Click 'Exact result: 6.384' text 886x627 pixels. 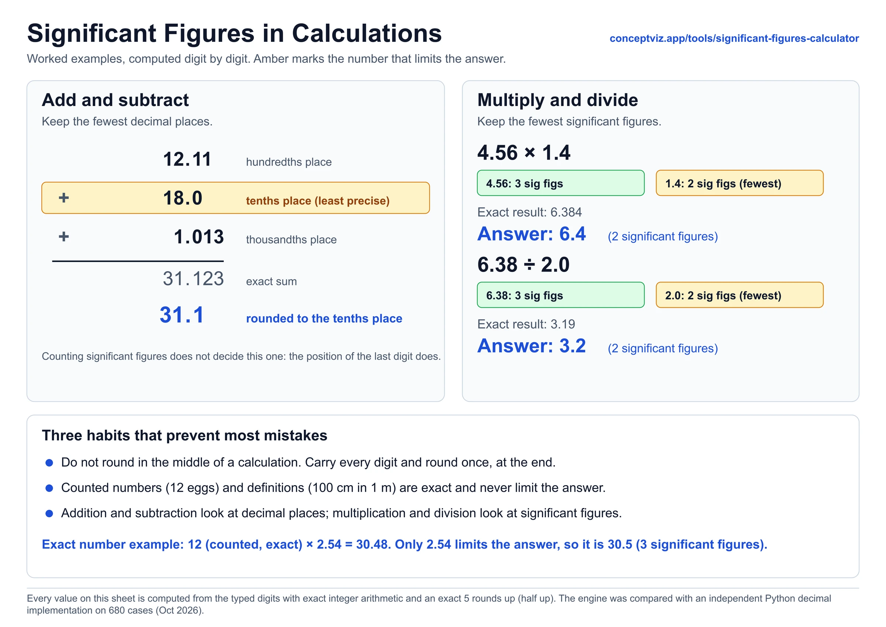[x=529, y=212]
